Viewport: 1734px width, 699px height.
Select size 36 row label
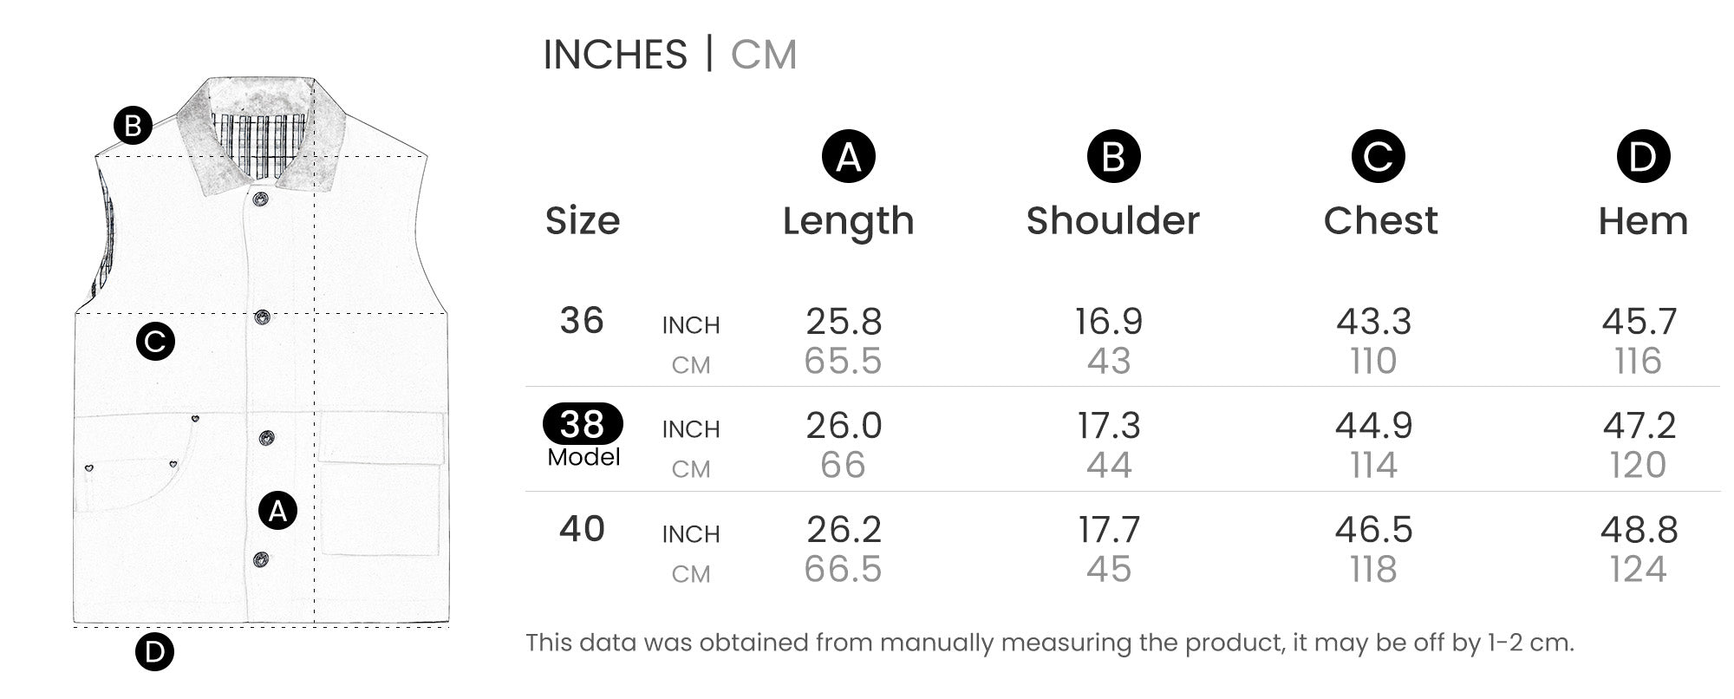(x=582, y=321)
